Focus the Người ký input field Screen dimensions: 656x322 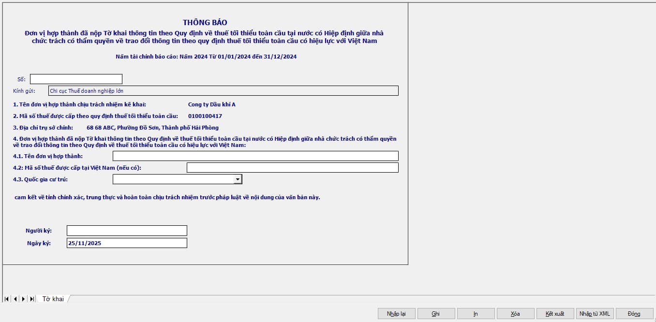click(127, 231)
